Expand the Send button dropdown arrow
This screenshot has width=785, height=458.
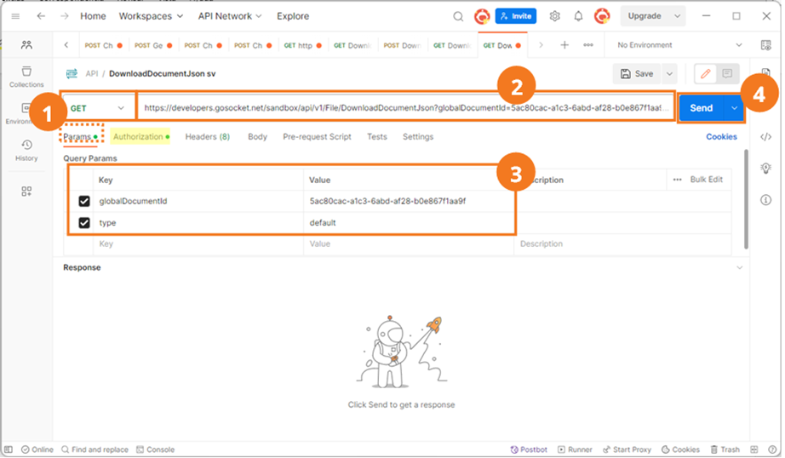coord(734,108)
